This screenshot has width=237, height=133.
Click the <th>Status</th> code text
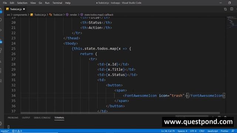tap(96, 23)
